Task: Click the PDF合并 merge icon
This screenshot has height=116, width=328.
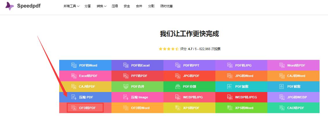Action: coord(126,86)
